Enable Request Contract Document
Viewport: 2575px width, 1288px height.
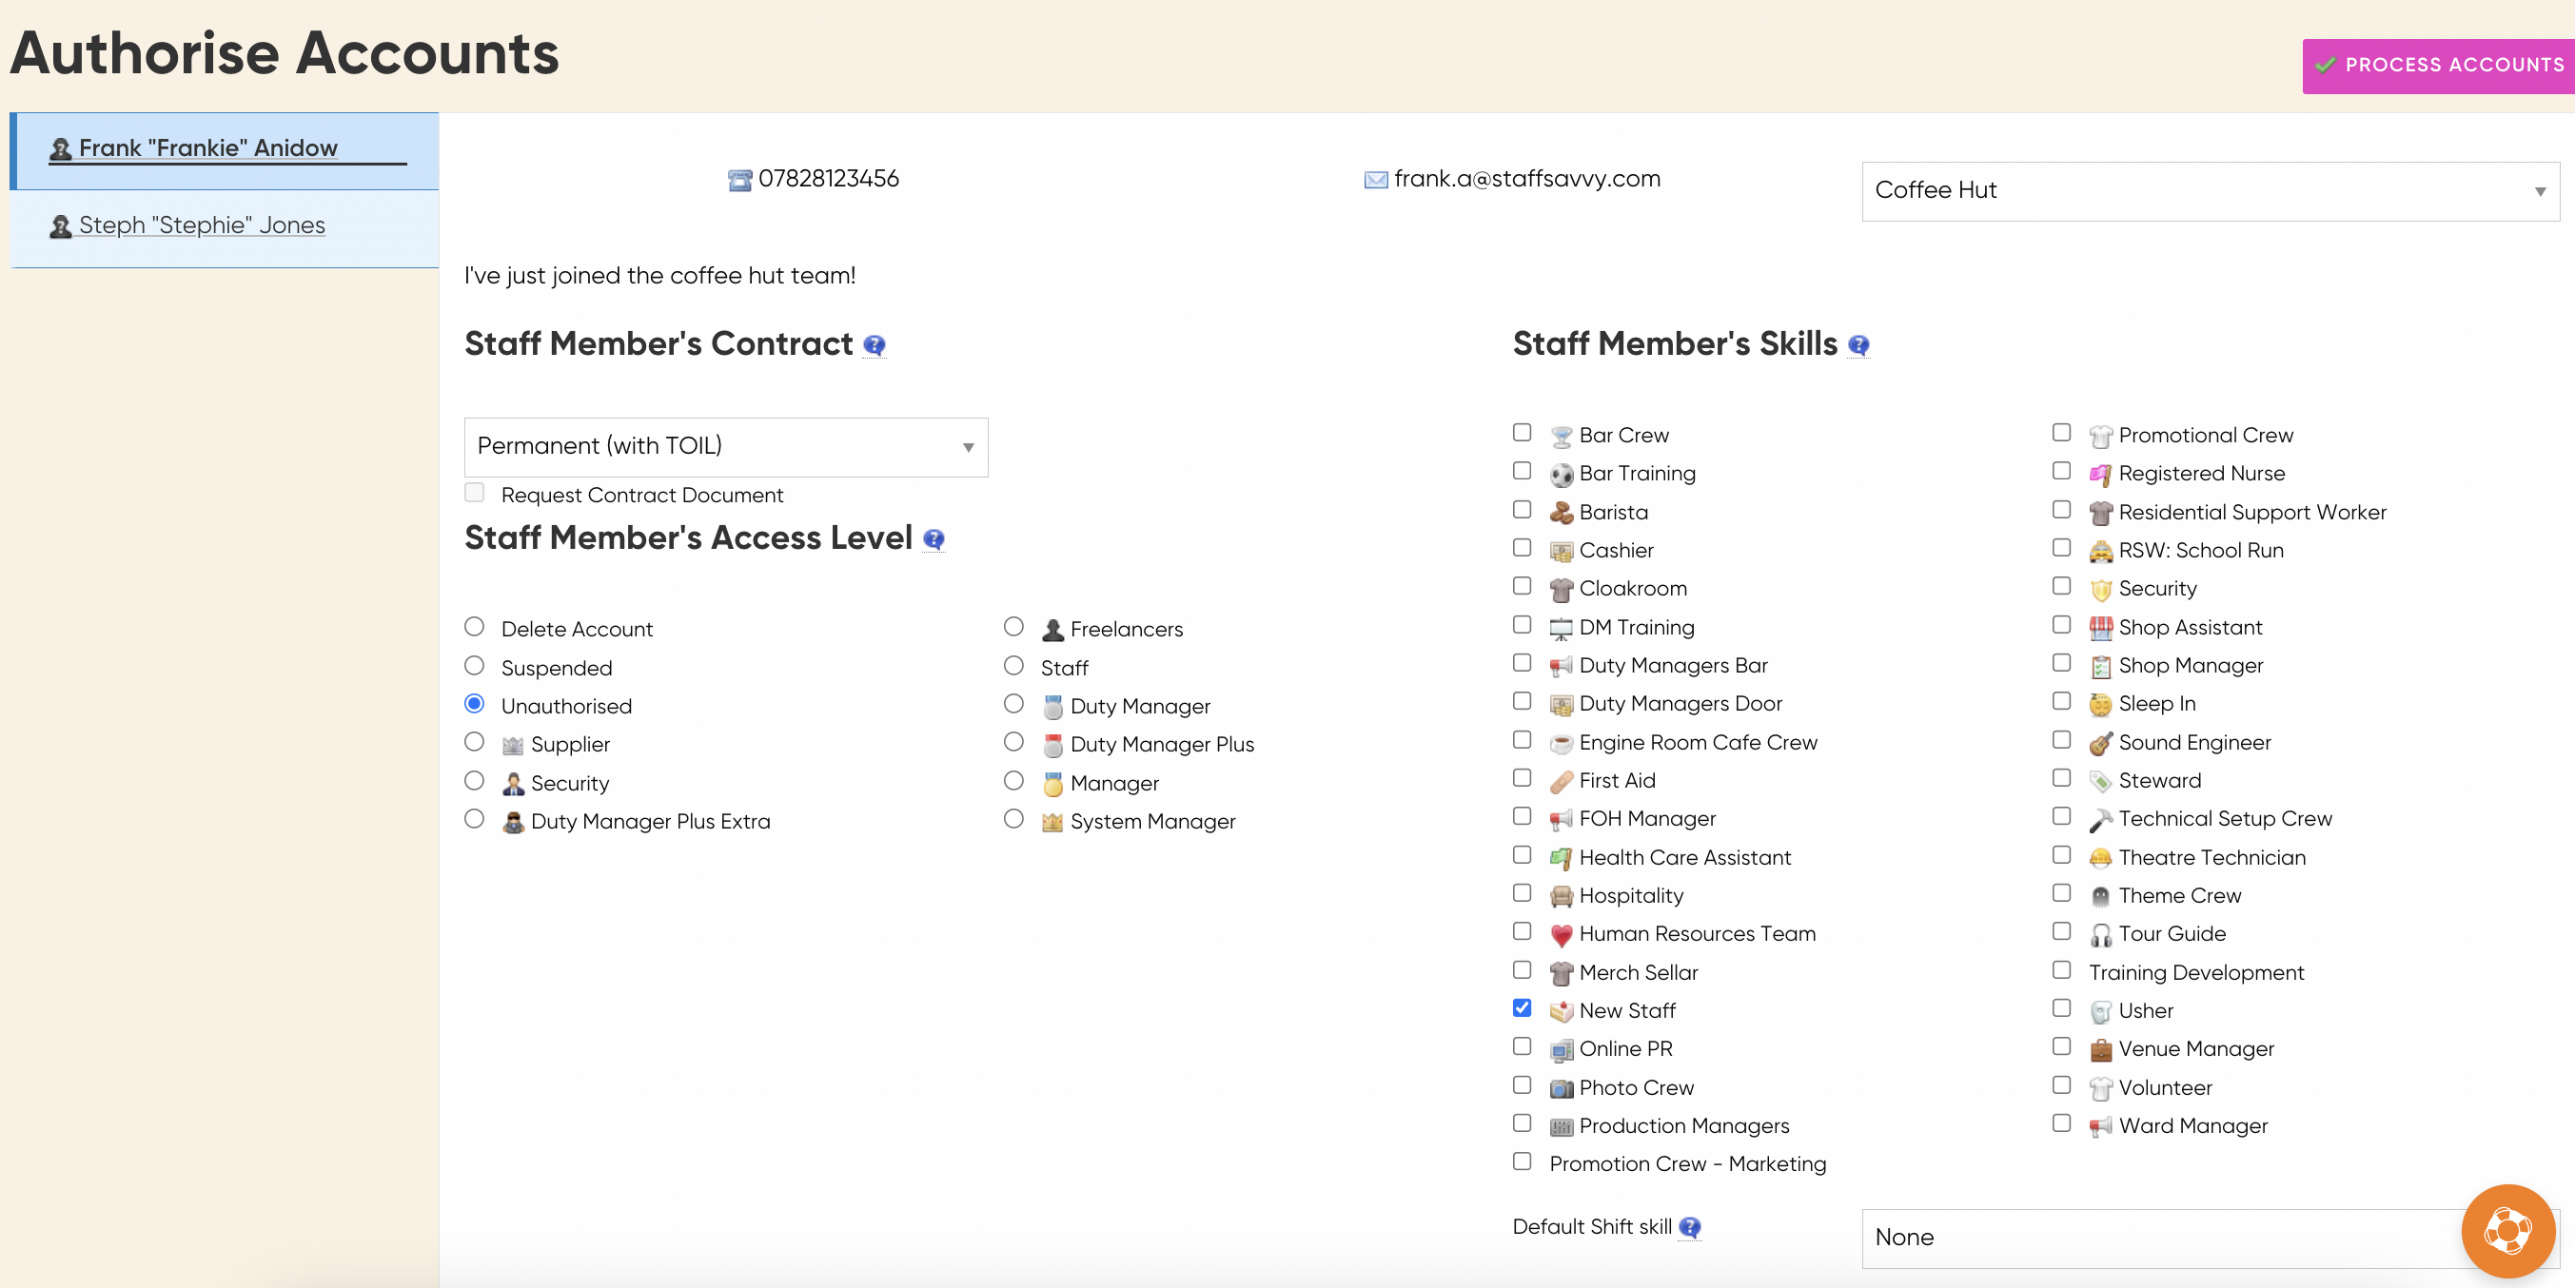tap(475, 493)
